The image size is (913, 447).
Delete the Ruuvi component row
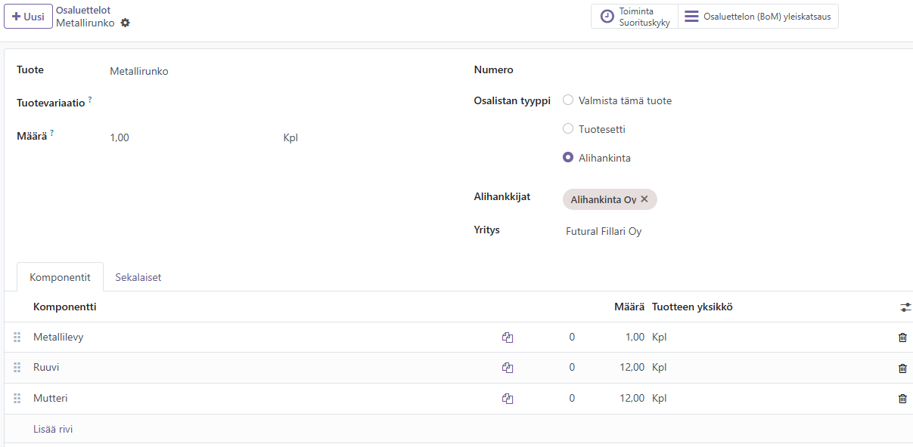pos(902,368)
